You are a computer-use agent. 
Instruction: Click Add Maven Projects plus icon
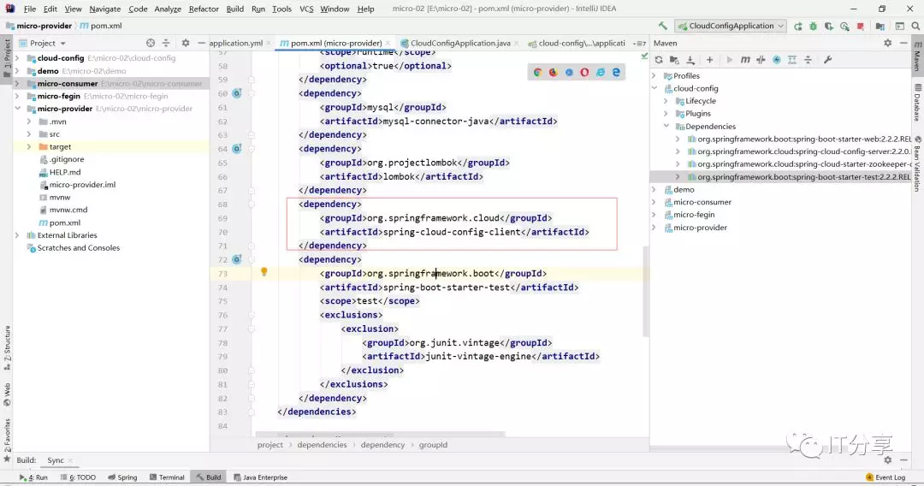click(709, 60)
